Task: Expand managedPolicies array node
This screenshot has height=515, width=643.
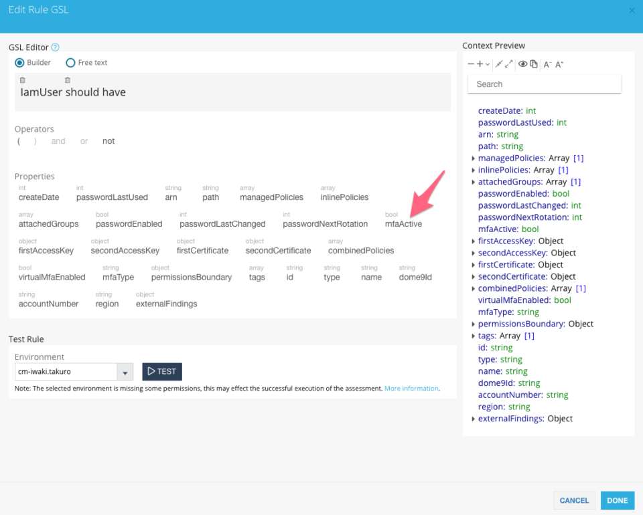Action: click(x=473, y=159)
